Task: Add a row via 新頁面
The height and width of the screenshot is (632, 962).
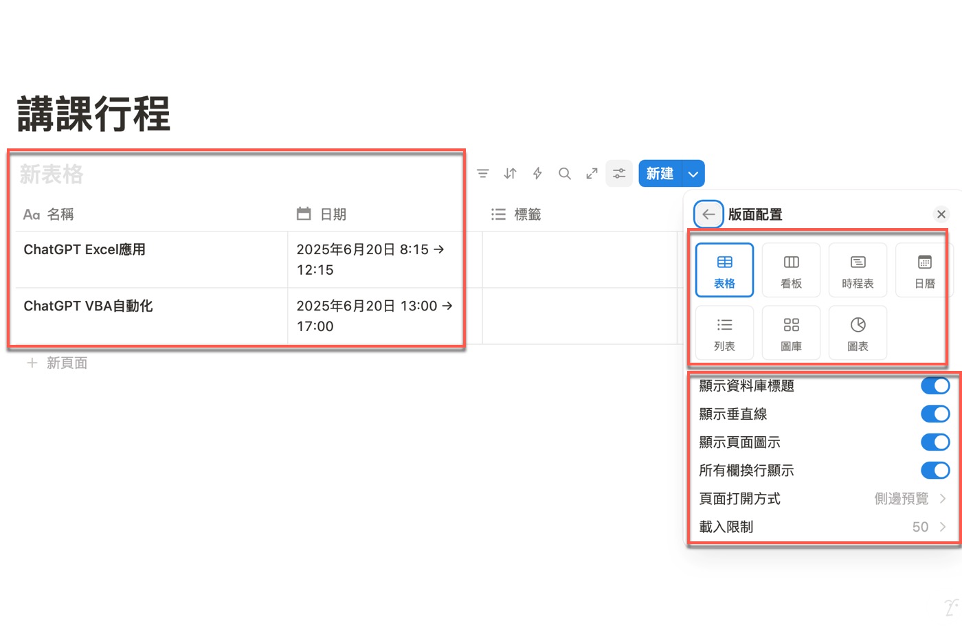Action: 58,363
